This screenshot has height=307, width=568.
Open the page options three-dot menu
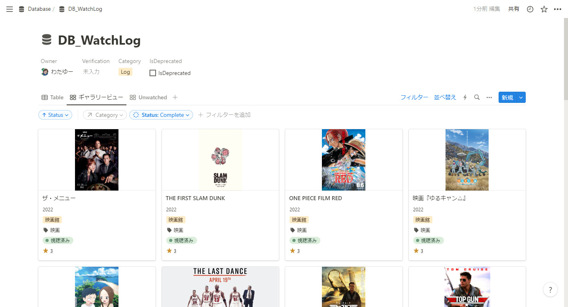pos(558,9)
